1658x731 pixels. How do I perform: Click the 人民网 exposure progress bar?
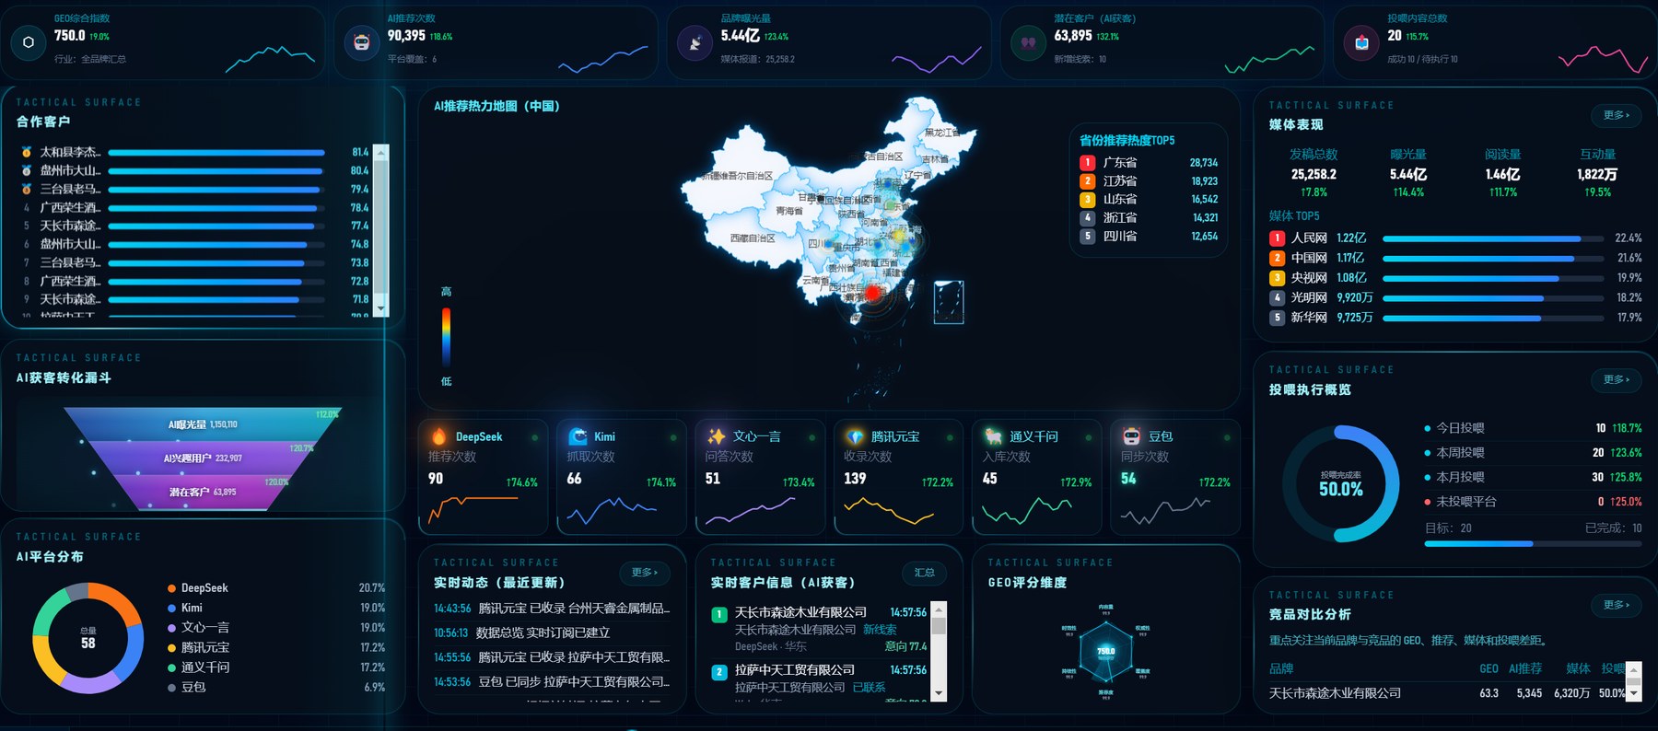tap(1492, 238)
